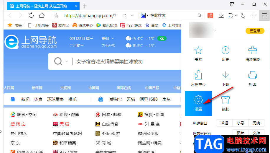Bookmark this page with star icon
Screen dimensions: 270x153
[56, 16]
